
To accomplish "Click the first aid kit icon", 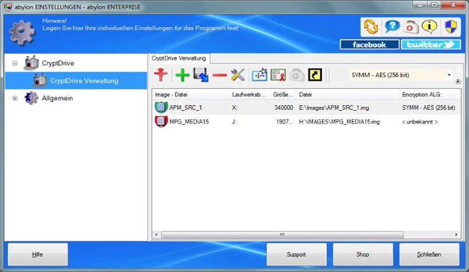I will 411,26.
